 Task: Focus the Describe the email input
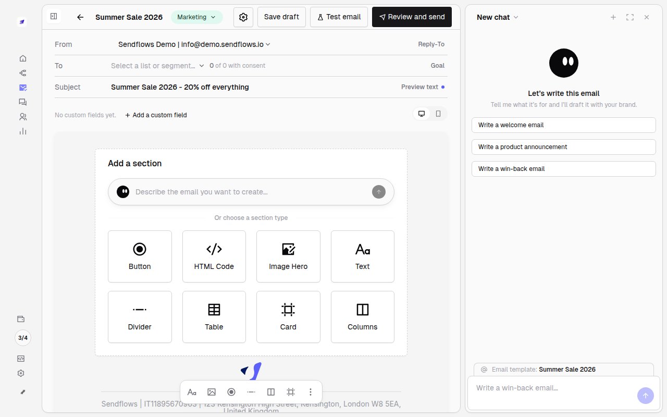pyautogui.click(x=251, y=192)
